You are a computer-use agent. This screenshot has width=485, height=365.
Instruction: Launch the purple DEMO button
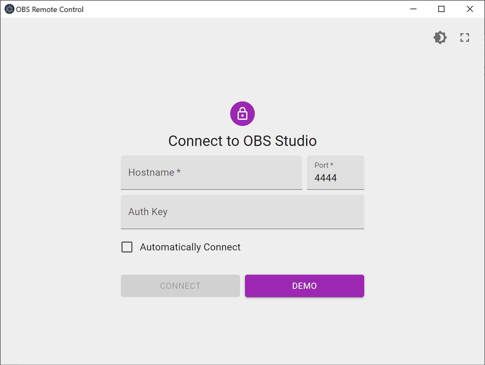click(x=305, y=286)
